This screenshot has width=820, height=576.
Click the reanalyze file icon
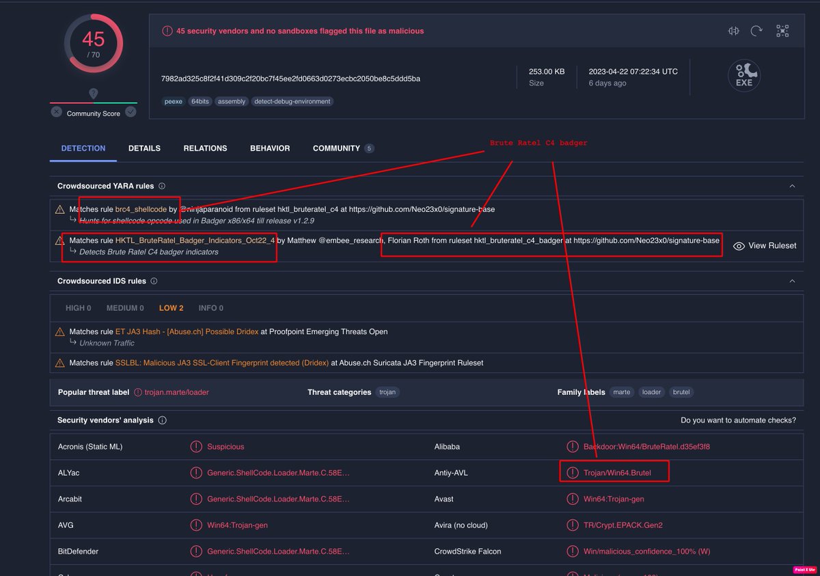758,30
